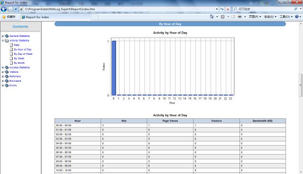Click the browser Back arrow button
Viewport: 303px width, 174px height.
[4, 9]
